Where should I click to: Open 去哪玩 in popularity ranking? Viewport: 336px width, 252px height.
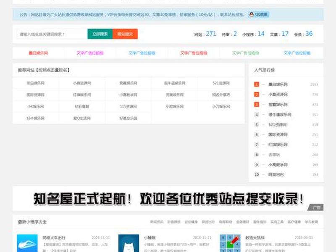pyautogui.click(x=274, y=155)
